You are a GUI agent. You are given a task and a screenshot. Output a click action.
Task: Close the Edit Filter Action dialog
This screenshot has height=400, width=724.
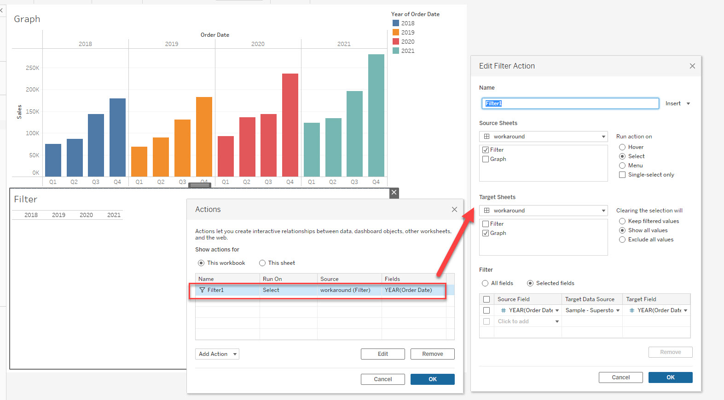pyautogui.click(x=692, y=66)
